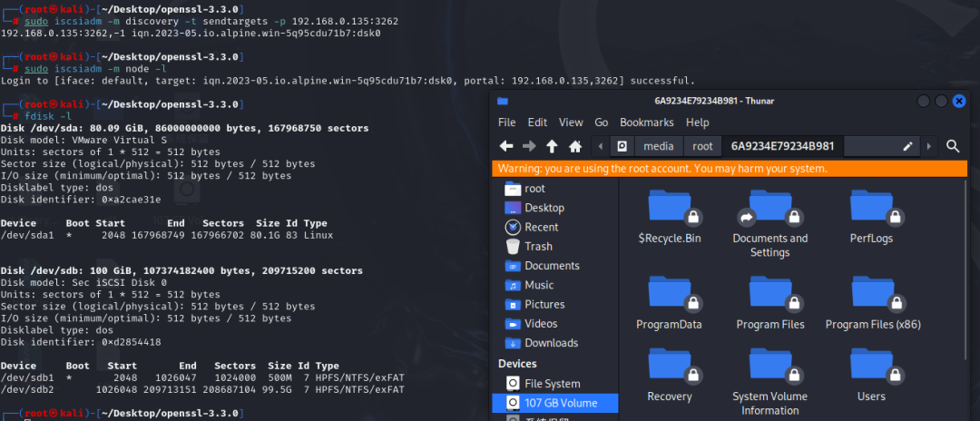Click the root path segment button
The image size is (980, 421).
pos(702,146)
